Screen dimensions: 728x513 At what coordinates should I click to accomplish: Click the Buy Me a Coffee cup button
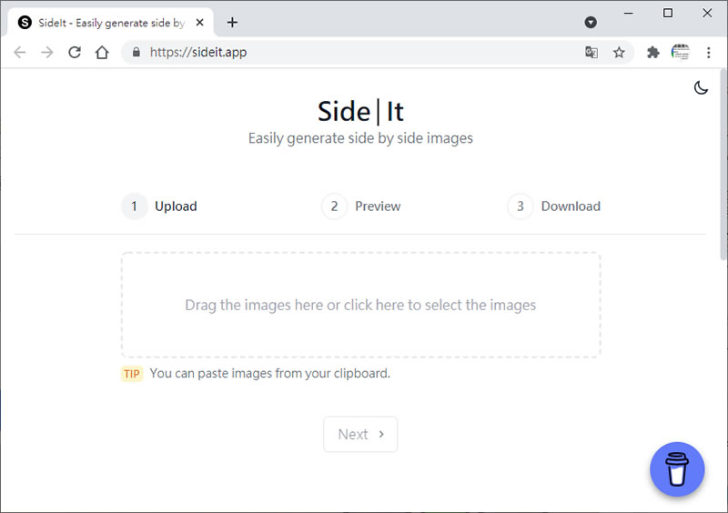point(677,469)
